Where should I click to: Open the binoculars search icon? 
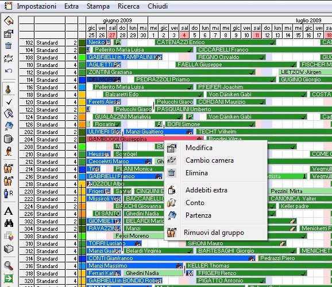coord(9,223)
